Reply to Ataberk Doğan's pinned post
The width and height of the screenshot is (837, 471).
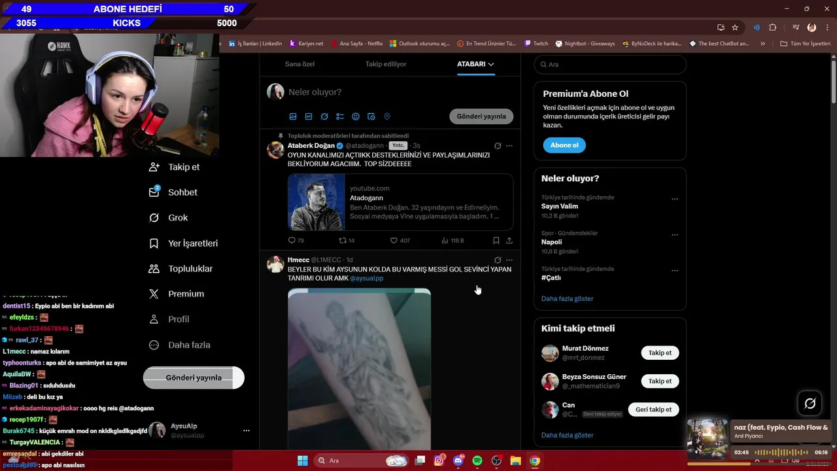click(x=296, y=240)
